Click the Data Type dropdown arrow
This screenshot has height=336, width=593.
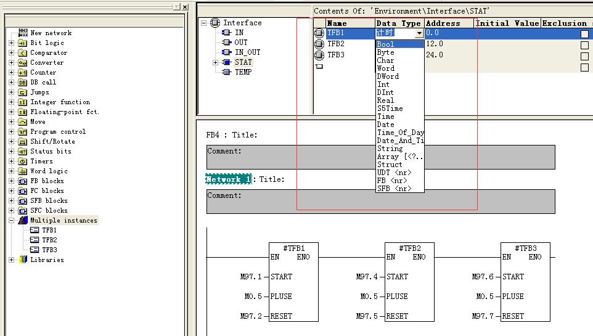[x=419, y=33]
